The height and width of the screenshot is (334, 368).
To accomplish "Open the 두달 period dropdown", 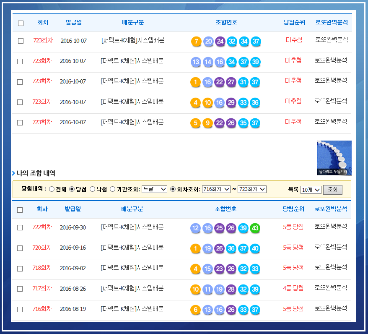I will (x=154, y=189).
